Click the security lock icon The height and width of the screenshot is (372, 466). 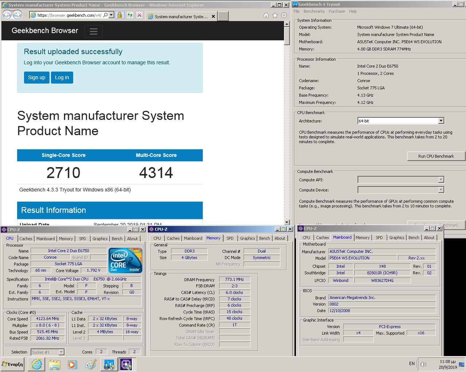tap(119, 15)
